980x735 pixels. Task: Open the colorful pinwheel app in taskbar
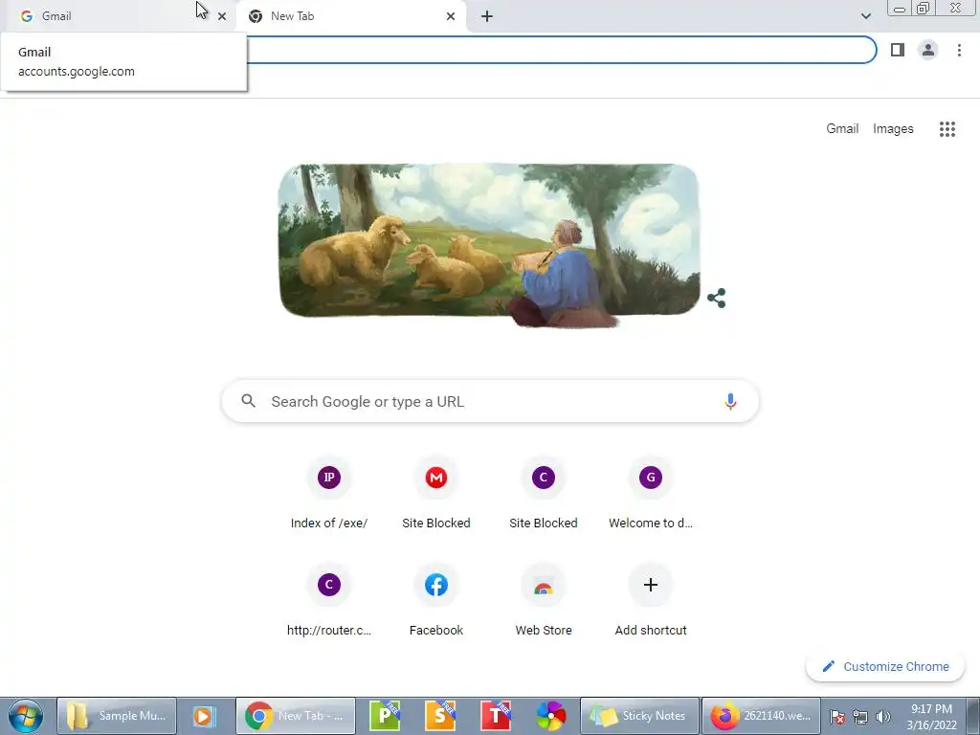(550, 716)
